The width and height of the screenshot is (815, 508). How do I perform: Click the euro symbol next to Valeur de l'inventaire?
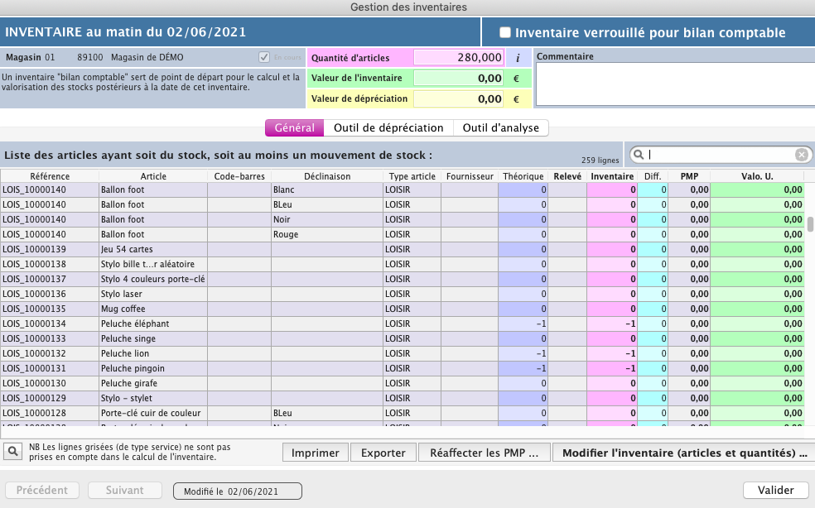(518, 79)
